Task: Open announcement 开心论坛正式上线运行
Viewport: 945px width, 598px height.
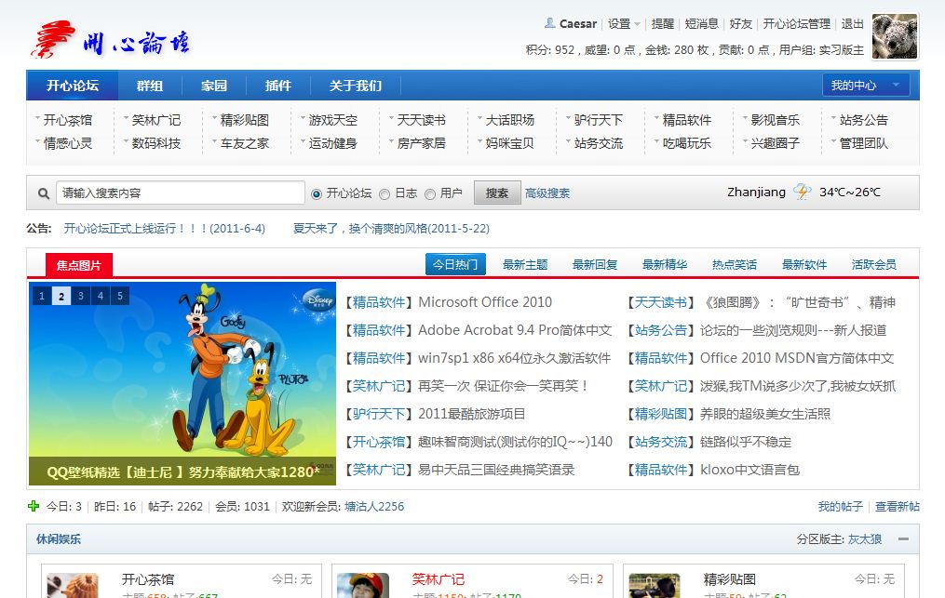Action: [x=165, y=228]
